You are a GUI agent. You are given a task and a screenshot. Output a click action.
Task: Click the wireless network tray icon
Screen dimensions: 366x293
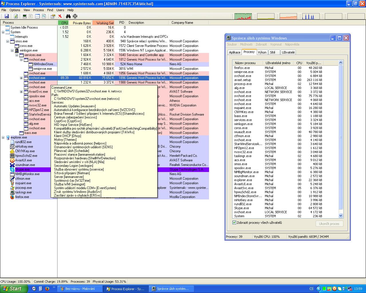coord(345,289)
